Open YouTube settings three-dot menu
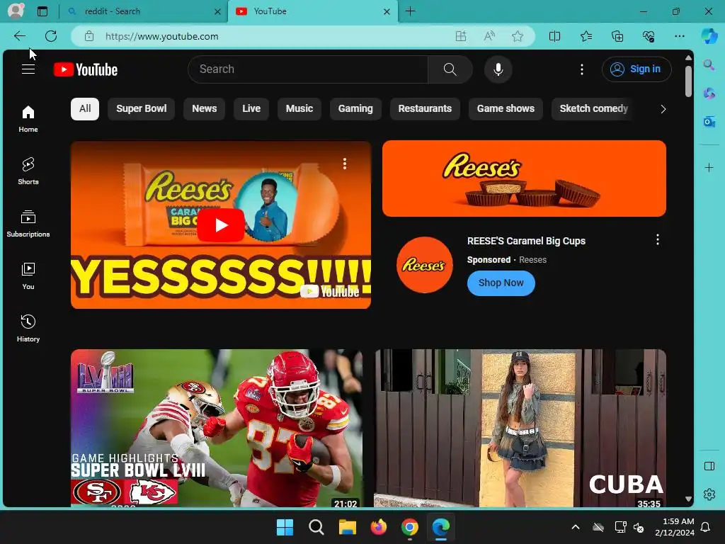 click(582, 69)
